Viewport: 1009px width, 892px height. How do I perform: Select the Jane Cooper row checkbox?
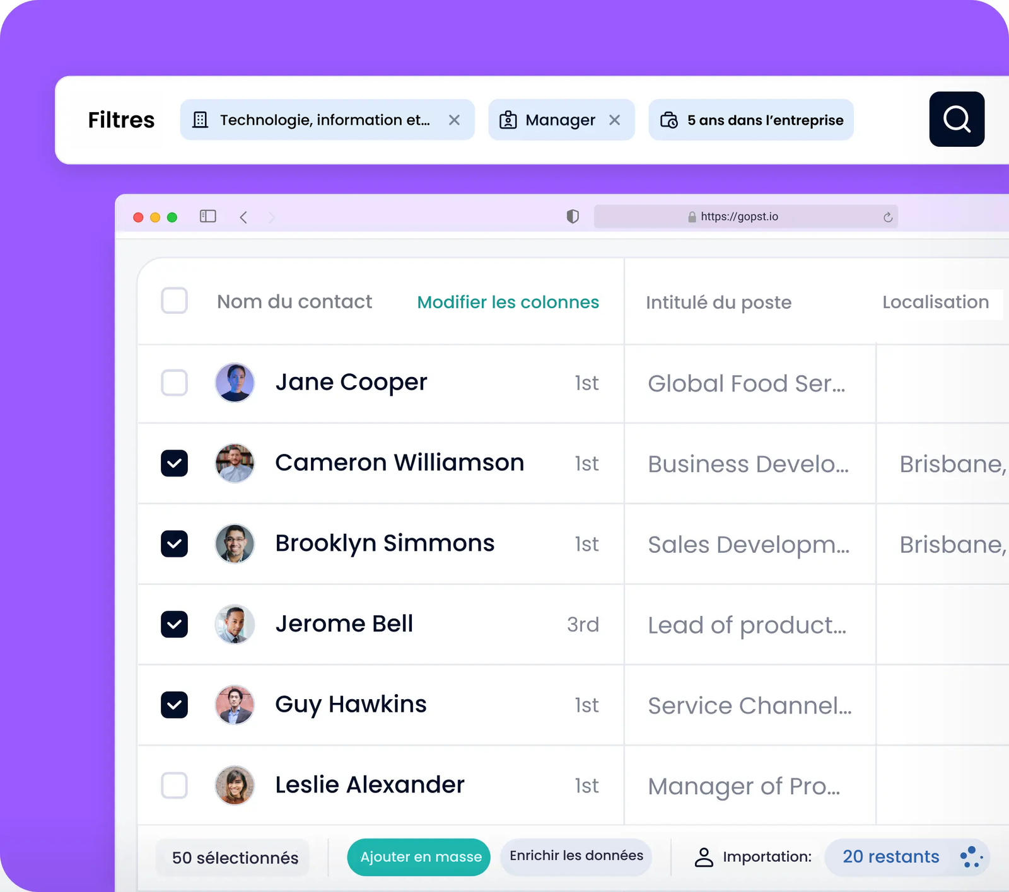click(174, 383)
